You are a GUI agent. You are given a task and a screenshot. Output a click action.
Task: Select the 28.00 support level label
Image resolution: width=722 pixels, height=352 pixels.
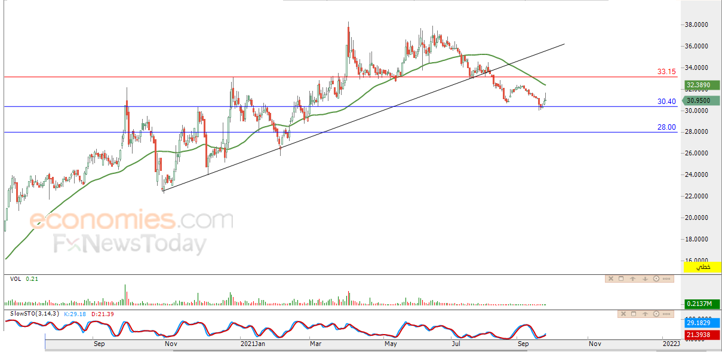click(667, 127)
